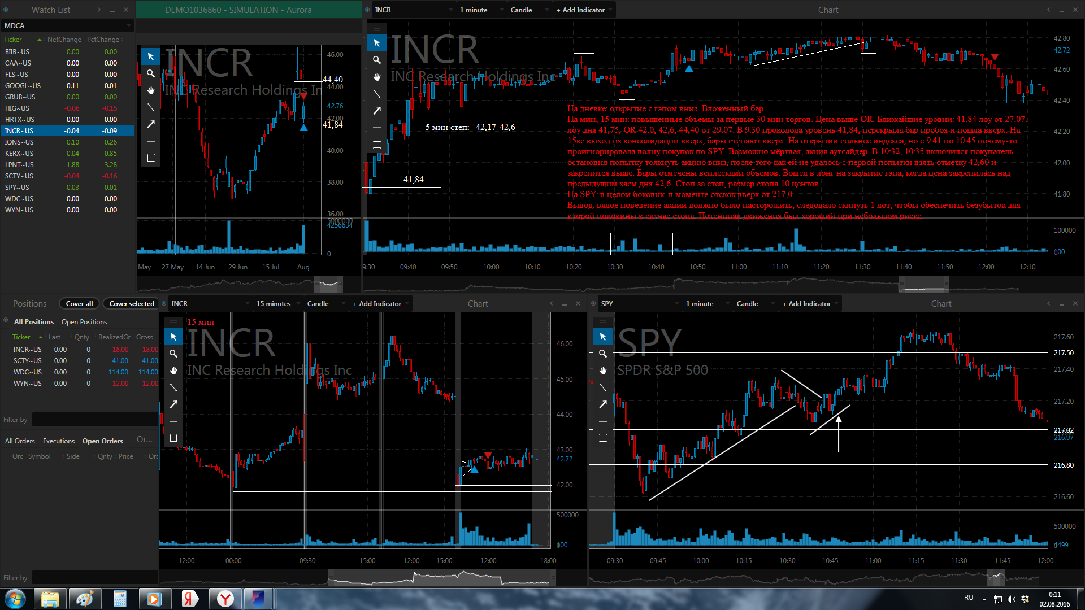Select zoom magnifier tool in INCR daily chart
Screen dimensions: 1085x610
tap(151, 73)
